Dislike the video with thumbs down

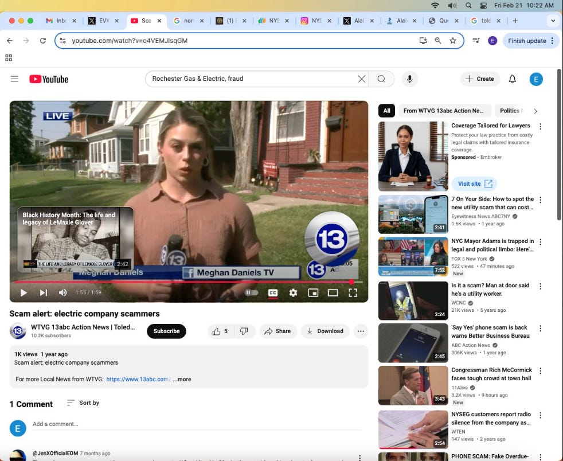pos(244,331)
